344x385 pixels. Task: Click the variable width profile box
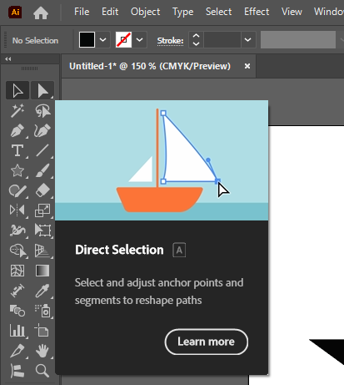pos(298,40)
